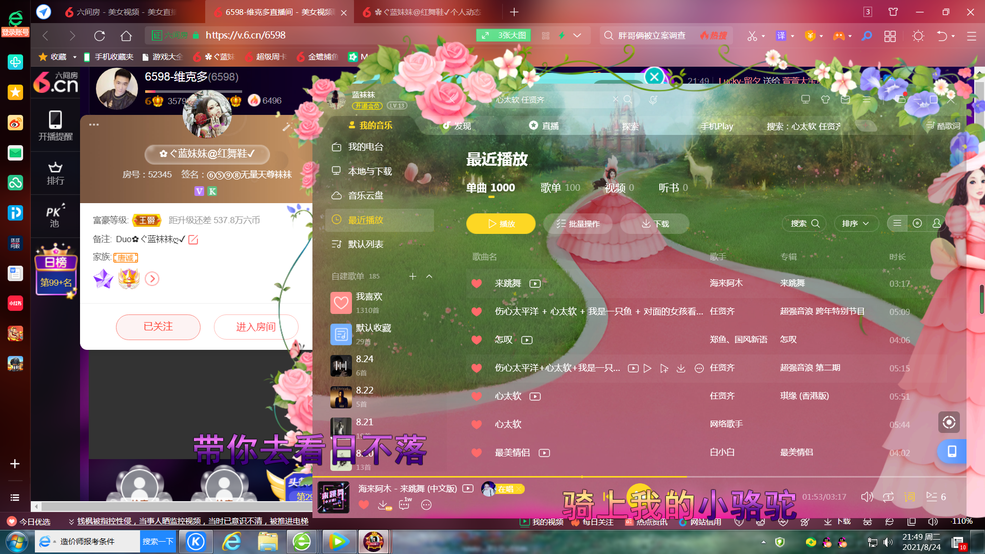
Task: Expand more badges arrow on profile card
Action: pyautogui.click(x=152, y=279)
